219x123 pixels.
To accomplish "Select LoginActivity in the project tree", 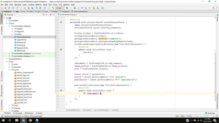I will click(21, 40).
